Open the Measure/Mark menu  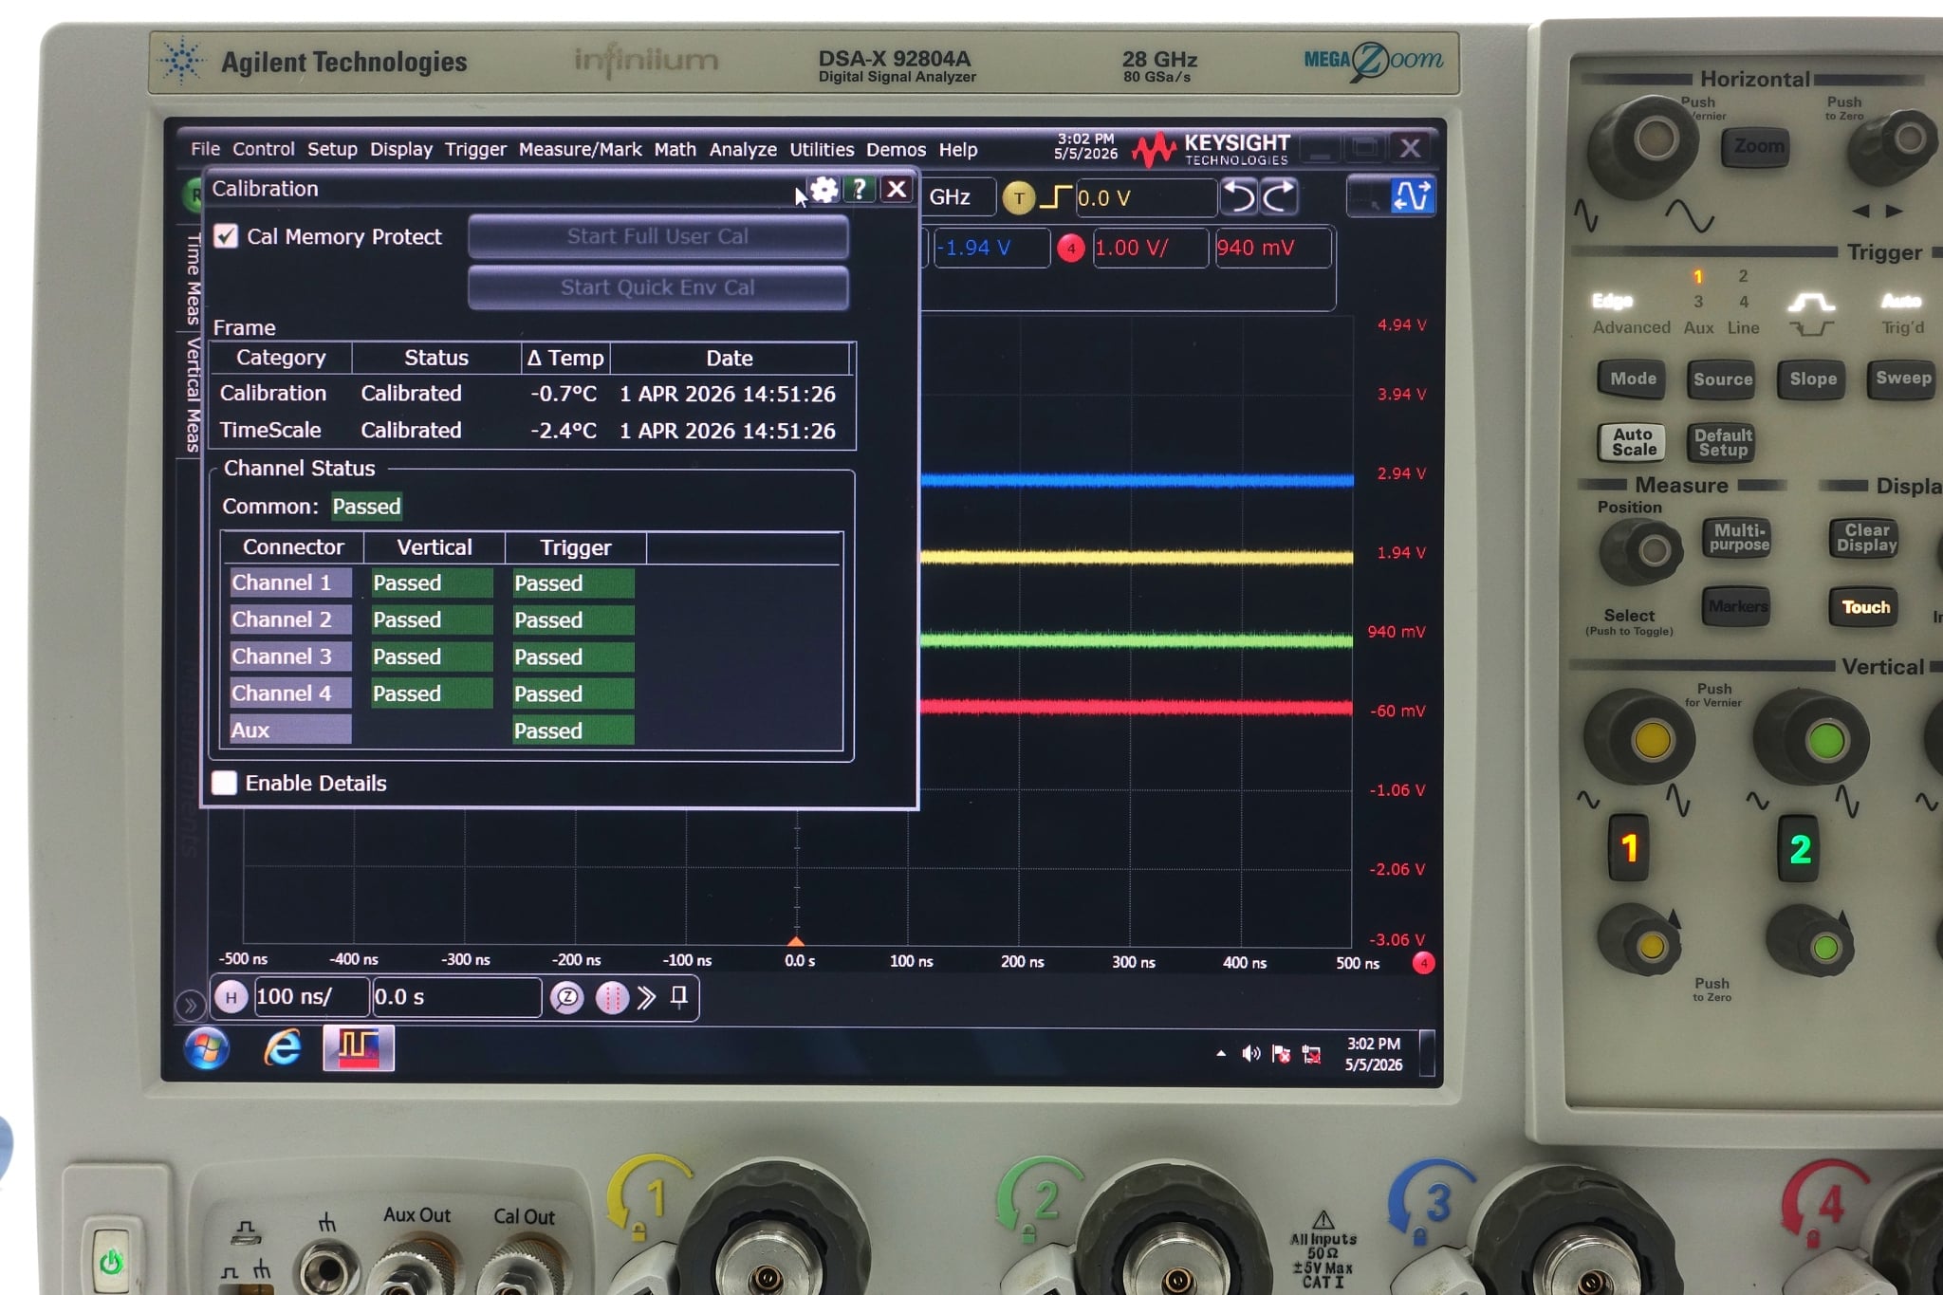(x=580, y=149)
